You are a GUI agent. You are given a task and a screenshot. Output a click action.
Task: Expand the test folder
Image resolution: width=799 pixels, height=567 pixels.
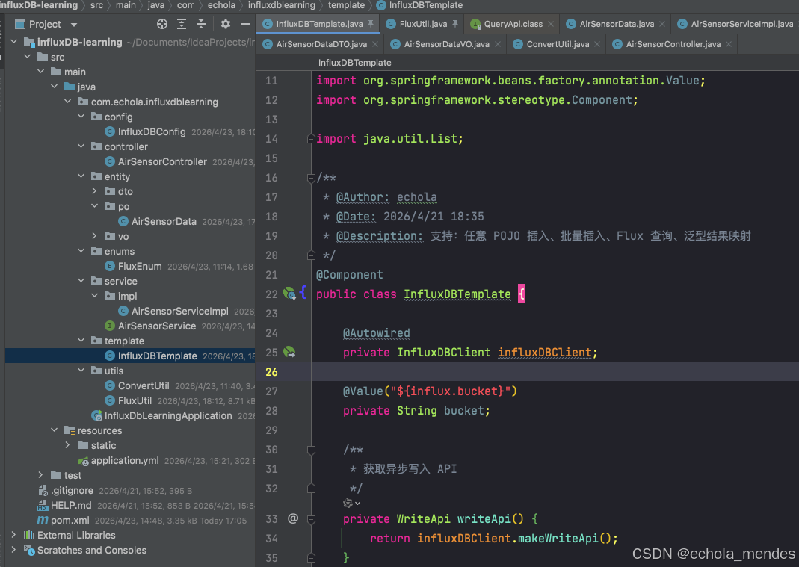pos(41,475)
